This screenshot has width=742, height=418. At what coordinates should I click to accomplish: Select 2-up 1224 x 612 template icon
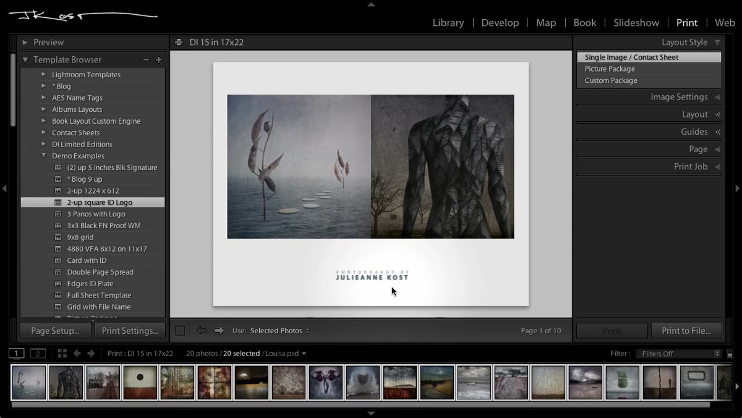point(58,191)
